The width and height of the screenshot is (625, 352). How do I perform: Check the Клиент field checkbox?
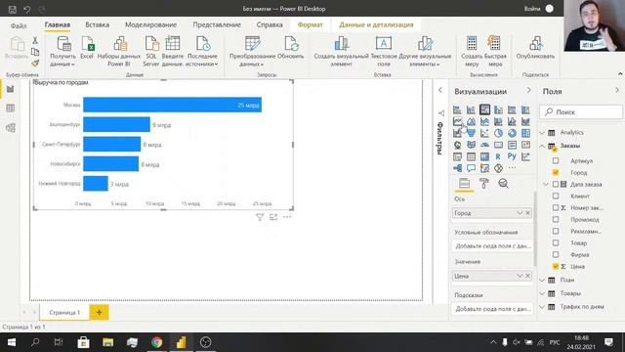click(x=556, y=196)
